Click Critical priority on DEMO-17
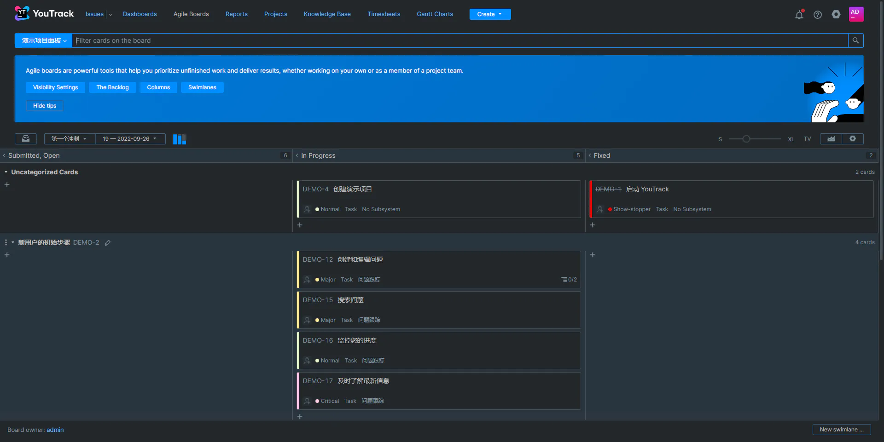 (327, 401)
